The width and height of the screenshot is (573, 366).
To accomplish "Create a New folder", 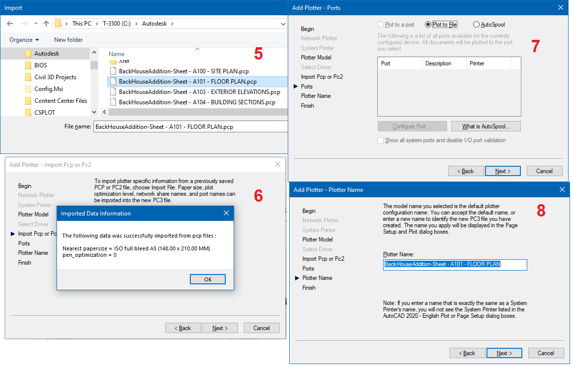I will 68,40.
